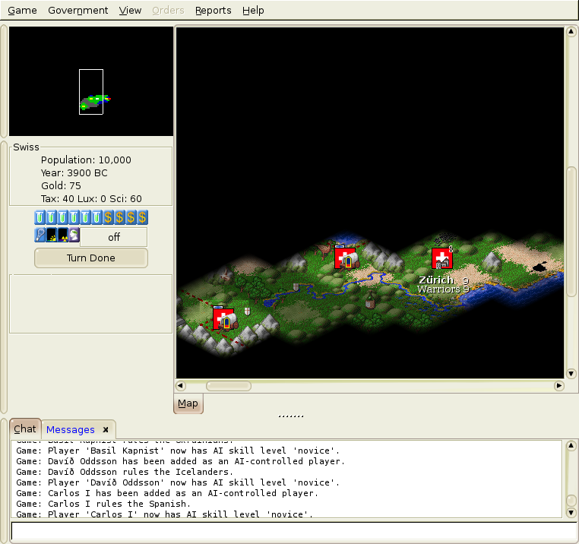Click the pheasant resource on the map
The image size is (579, 544).
tap(324, 251)
